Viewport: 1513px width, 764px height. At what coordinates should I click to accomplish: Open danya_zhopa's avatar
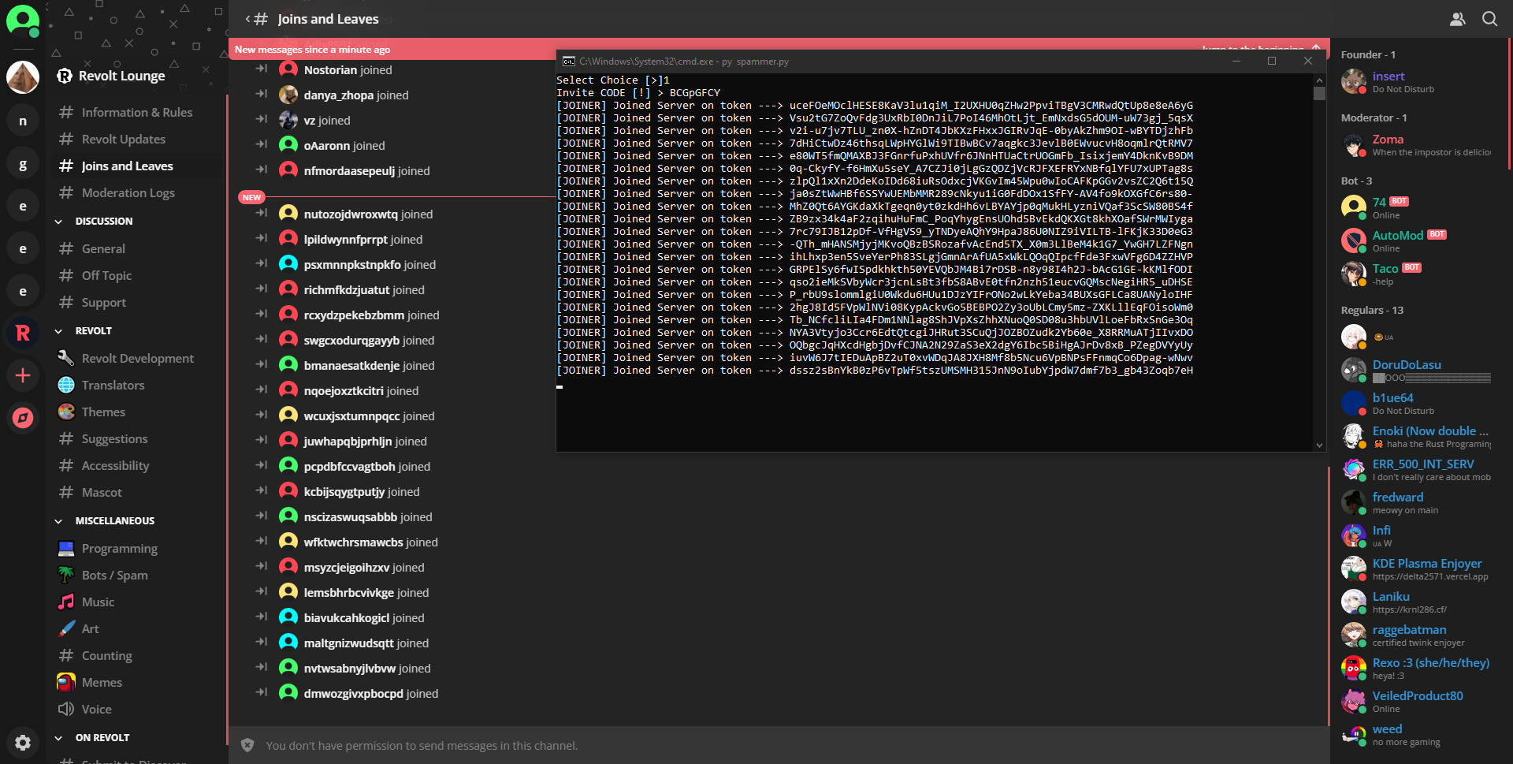(x=288, y=95)
